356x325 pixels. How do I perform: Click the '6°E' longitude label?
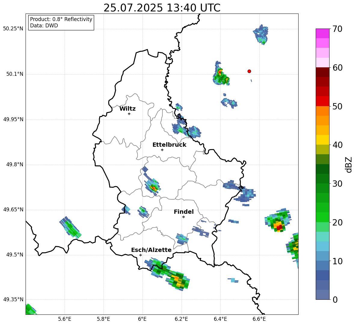(142, 319)
